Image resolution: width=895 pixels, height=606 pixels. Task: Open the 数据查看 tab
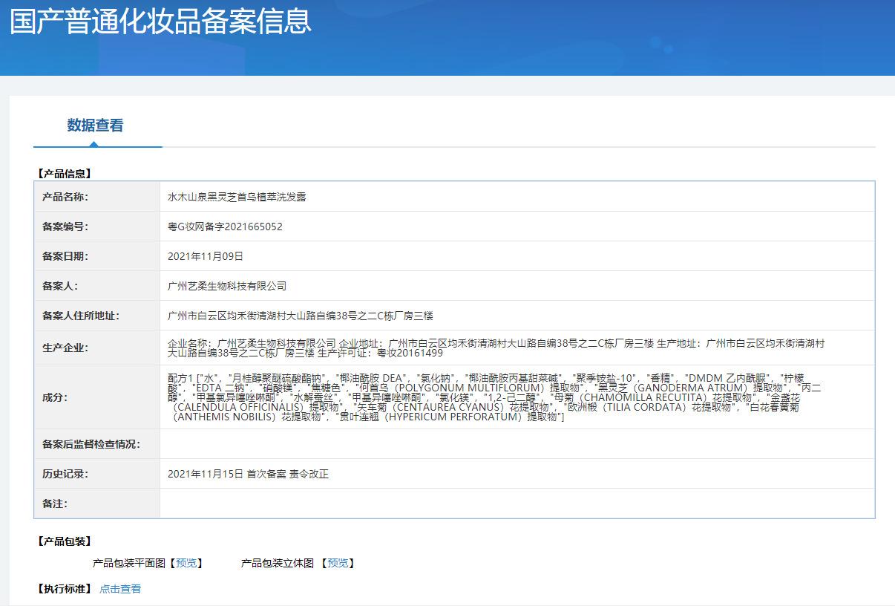[x=95, y=126]
